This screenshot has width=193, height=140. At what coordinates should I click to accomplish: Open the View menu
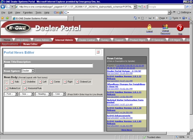click(18, 13)
